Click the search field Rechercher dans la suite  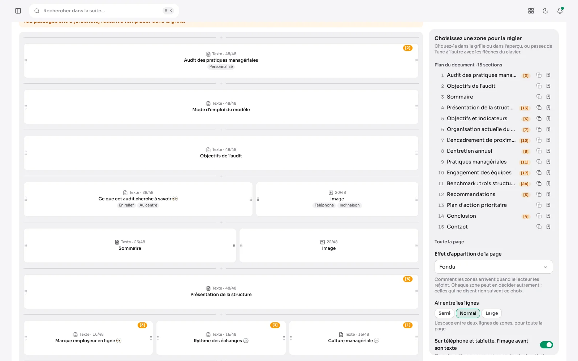[x=104, y=11]
